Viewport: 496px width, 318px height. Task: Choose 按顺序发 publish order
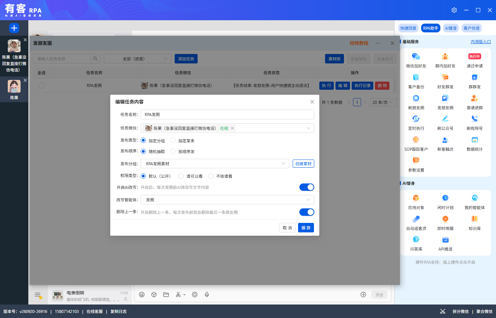tap(173, 151)
